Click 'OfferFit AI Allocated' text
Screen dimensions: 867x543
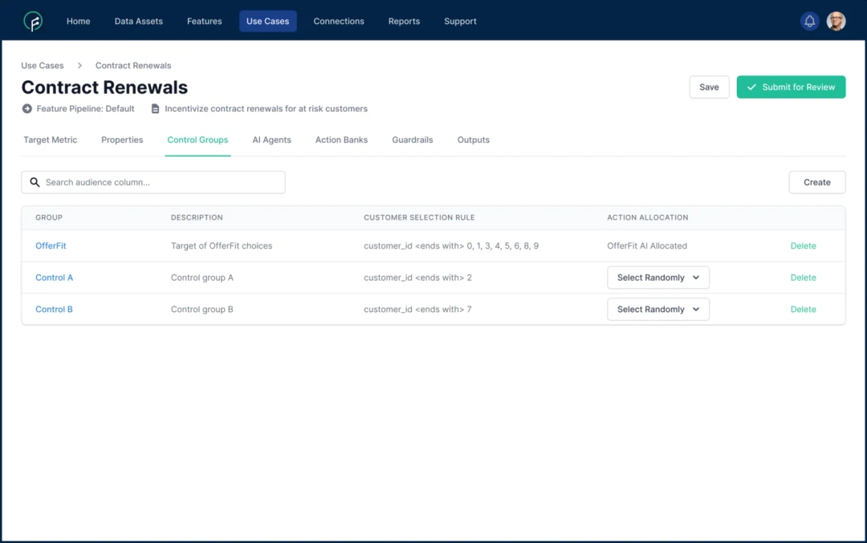647,245
